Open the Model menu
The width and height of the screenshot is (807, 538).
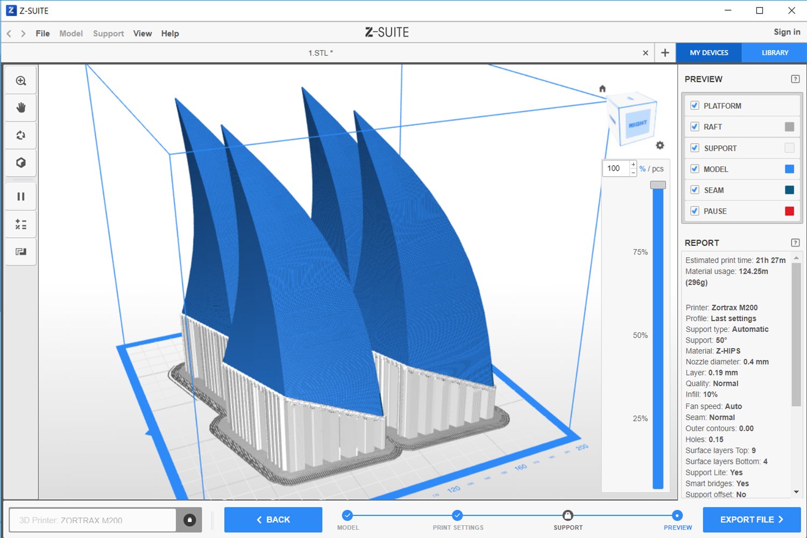coord(71,33)
